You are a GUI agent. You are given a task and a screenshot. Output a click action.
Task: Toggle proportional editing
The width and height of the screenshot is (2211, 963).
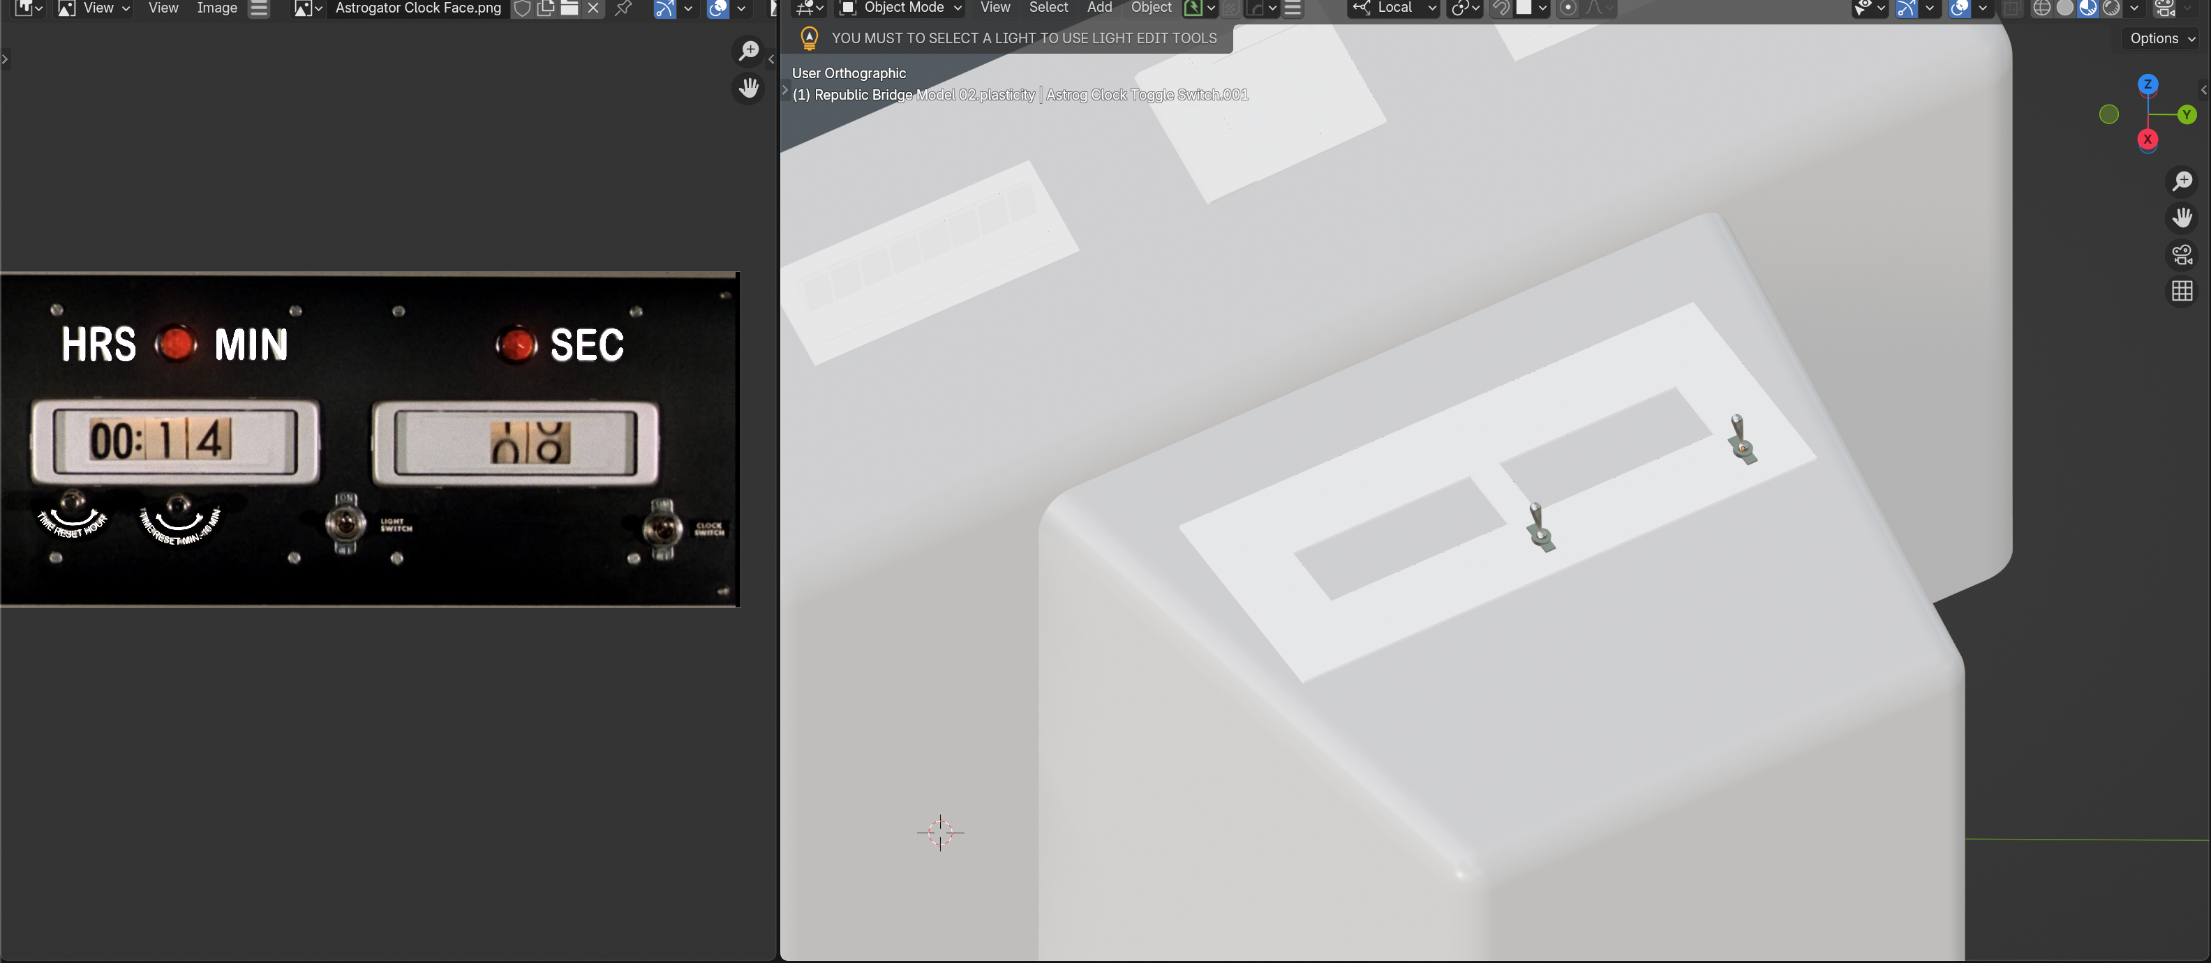point(1568,8)
